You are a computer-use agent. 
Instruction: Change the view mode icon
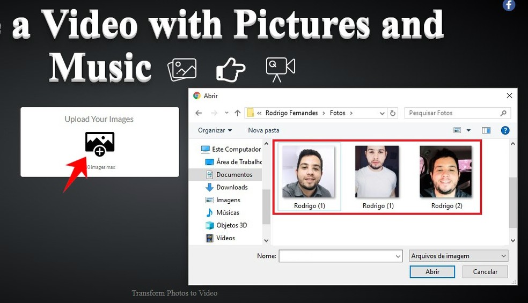457,130
